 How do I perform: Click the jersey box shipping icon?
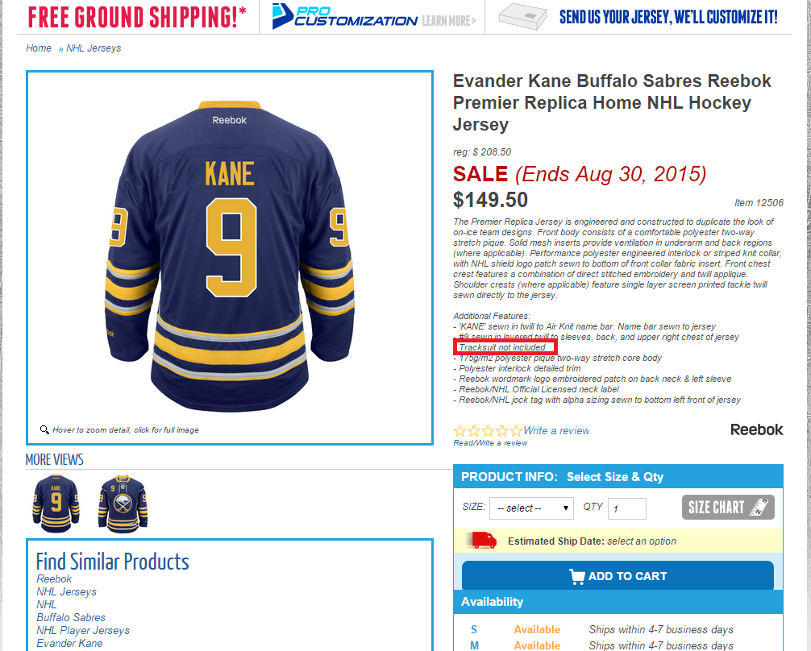(522, 17)
